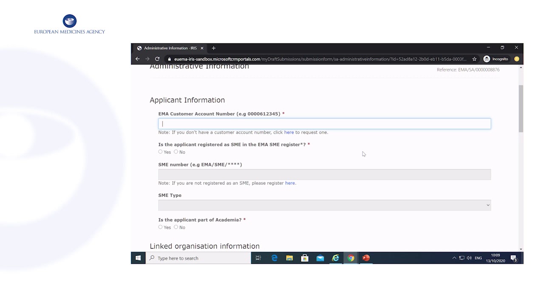Click the page vertical scrollbar thumb
544x306 pixels.
pos(521,108)
